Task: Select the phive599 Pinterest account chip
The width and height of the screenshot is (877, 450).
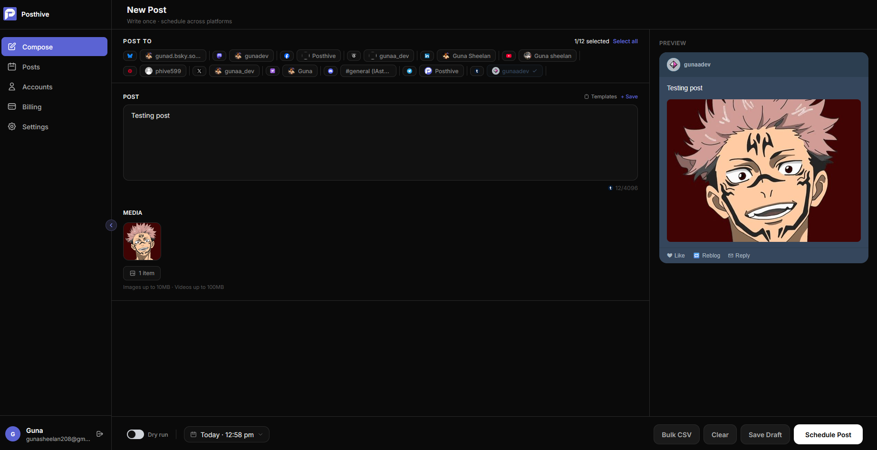Action: coord(163,71)
